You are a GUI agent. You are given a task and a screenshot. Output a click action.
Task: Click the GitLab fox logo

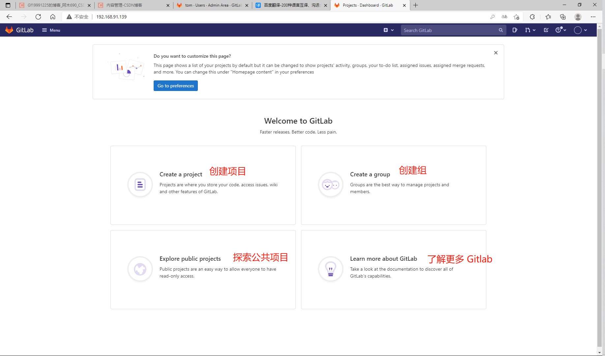click(x=9, y=30)
